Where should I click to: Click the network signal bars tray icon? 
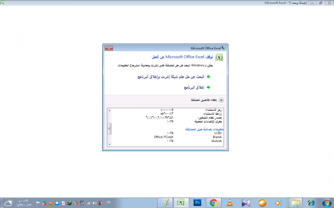point(88,203)
